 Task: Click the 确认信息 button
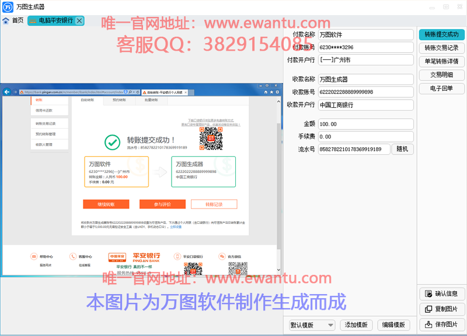coord(442,293)
